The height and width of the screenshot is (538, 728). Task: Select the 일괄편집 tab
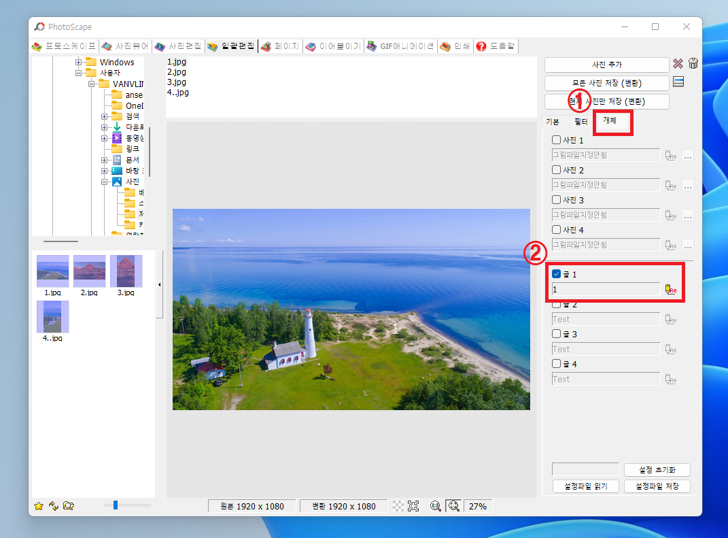[231, 46]
